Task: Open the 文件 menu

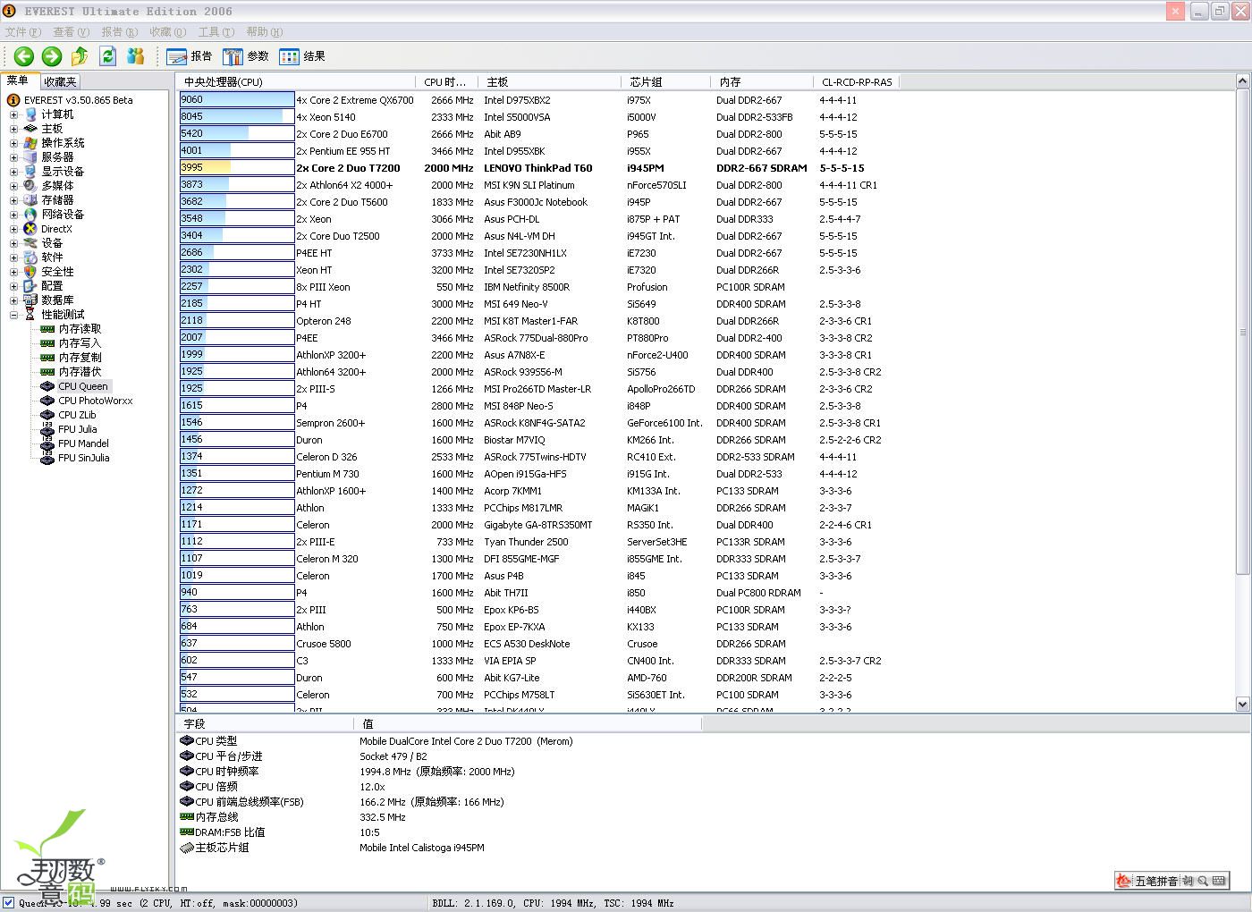Action: tap(22, 32)
